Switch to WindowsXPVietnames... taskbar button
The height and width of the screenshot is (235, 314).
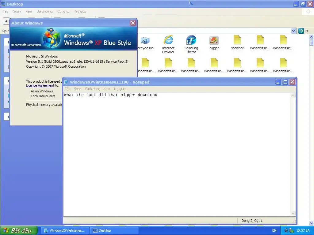[x=65, y=230]
